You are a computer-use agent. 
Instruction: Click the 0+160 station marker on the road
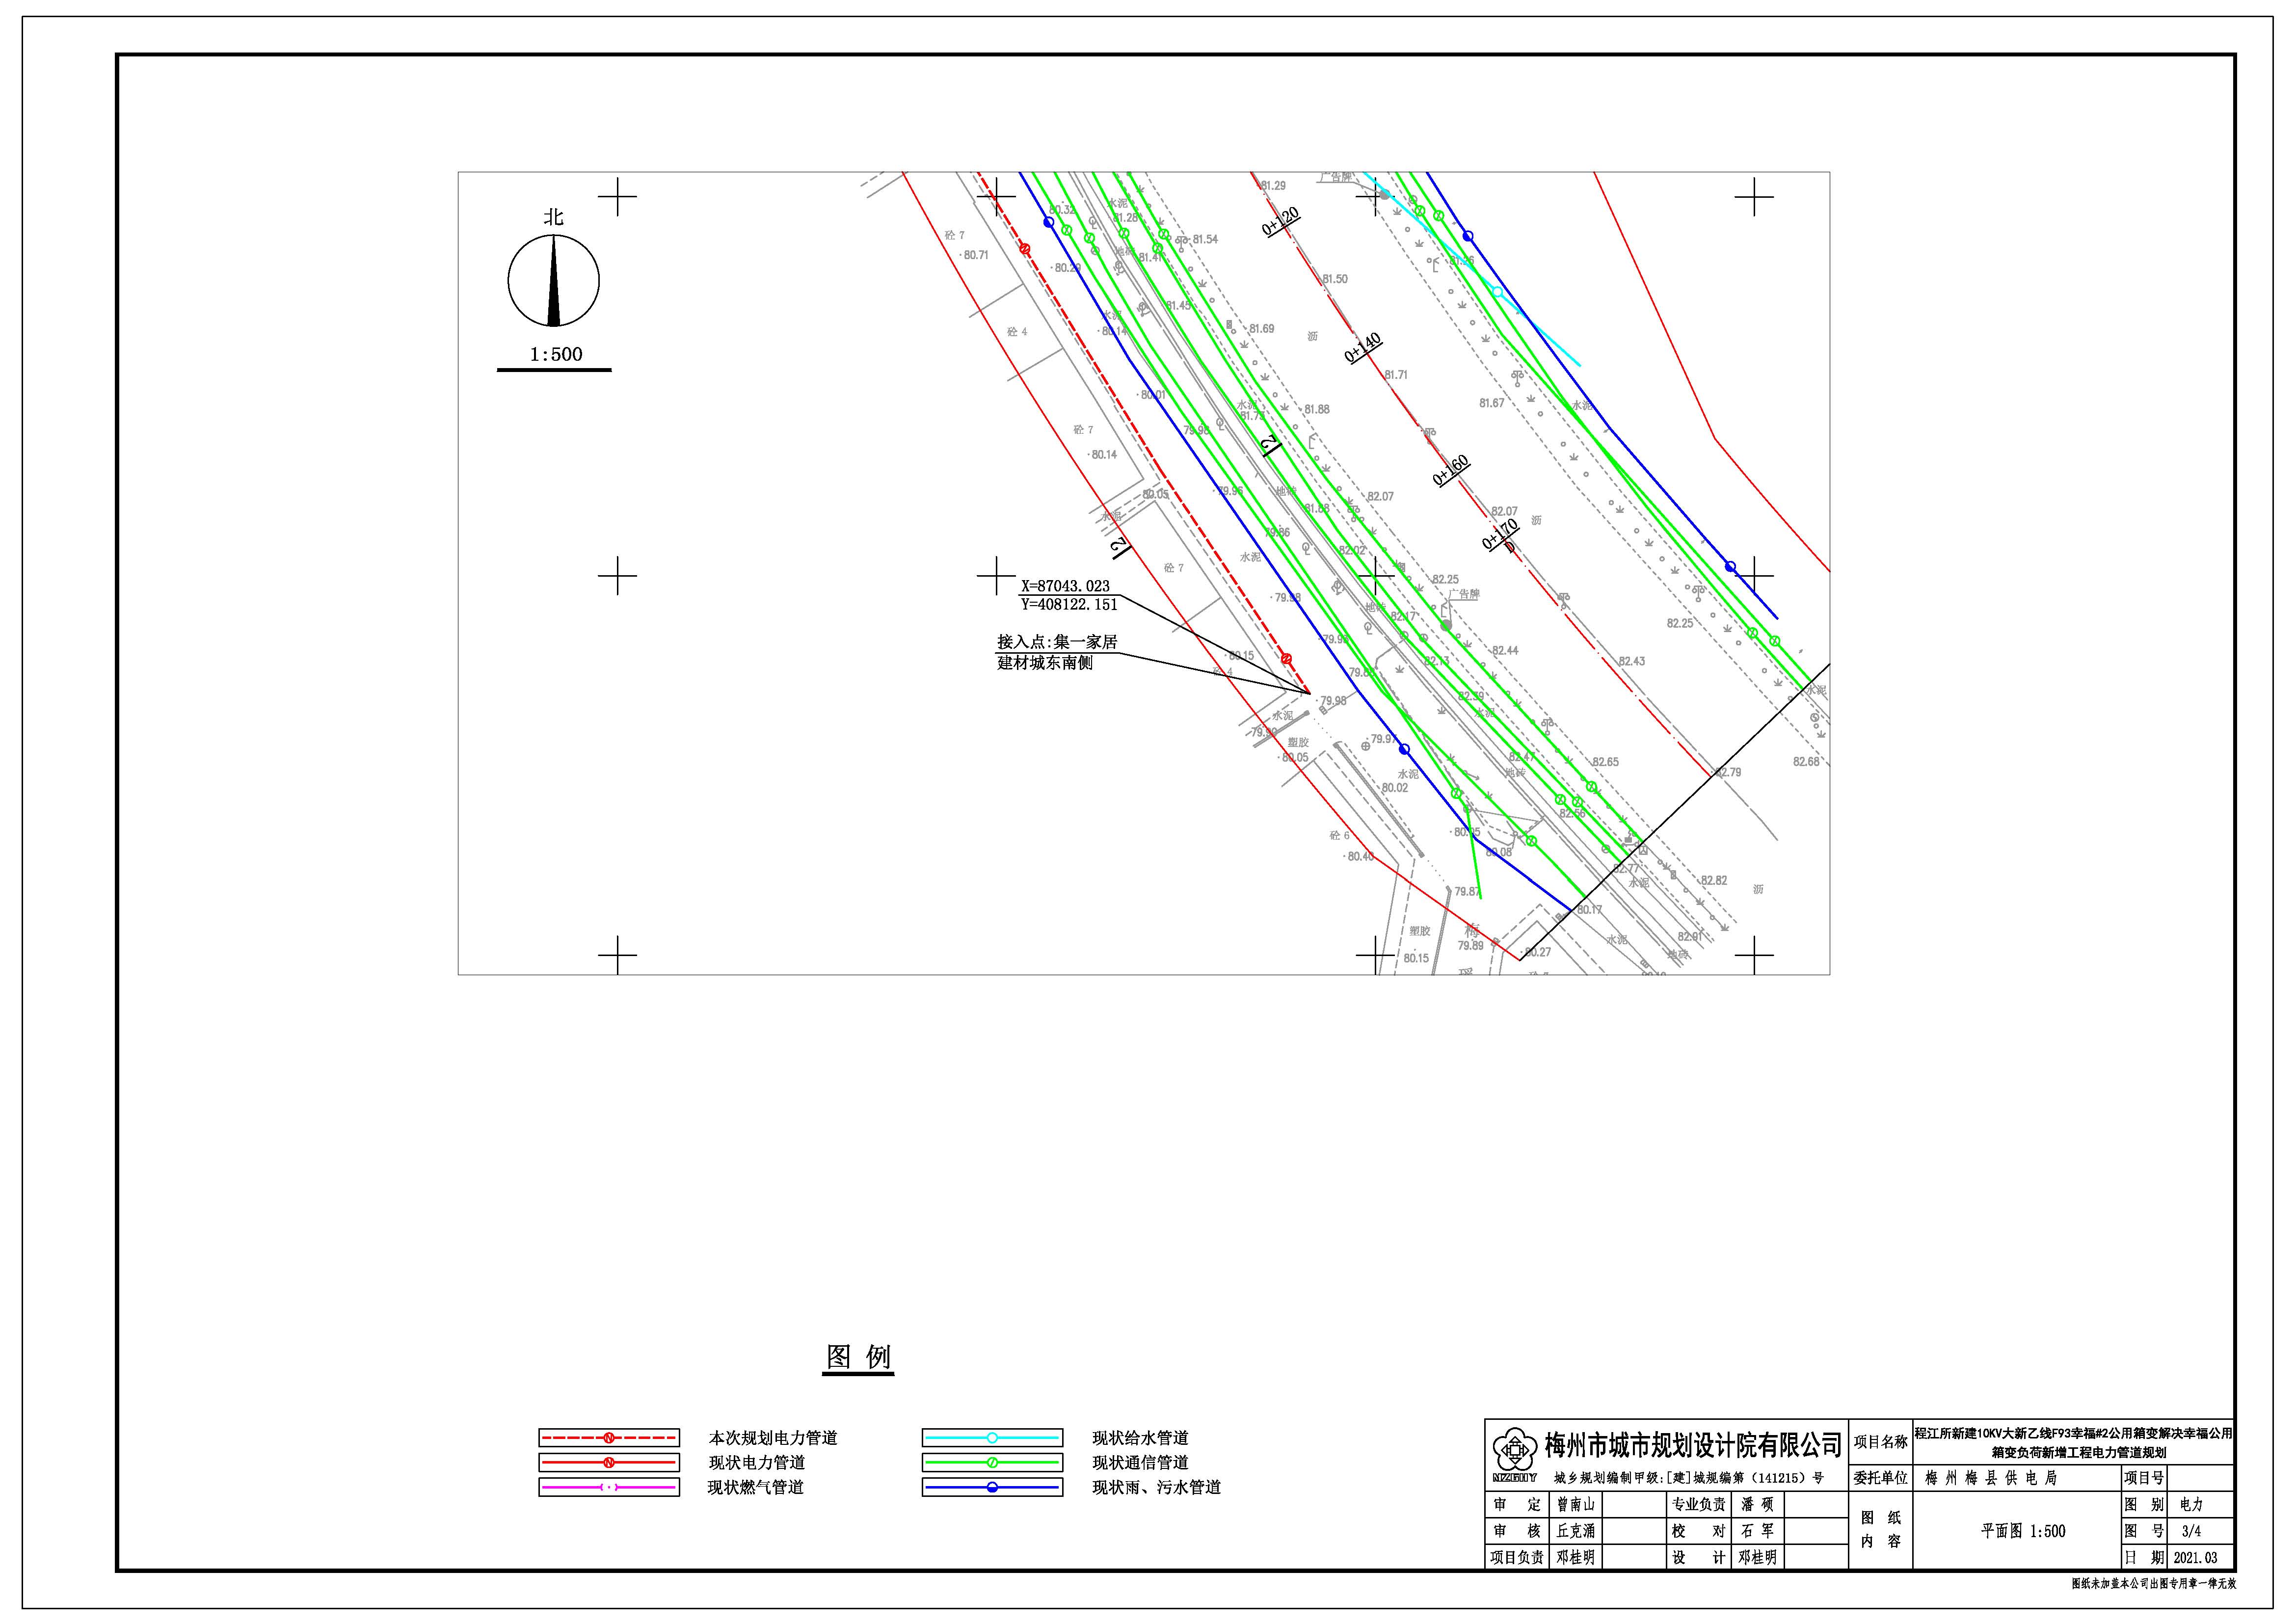coord(1450,470)
